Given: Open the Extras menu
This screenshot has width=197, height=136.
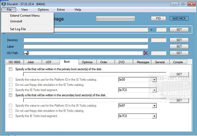Looking at the screenshot, I should (61, 10).
